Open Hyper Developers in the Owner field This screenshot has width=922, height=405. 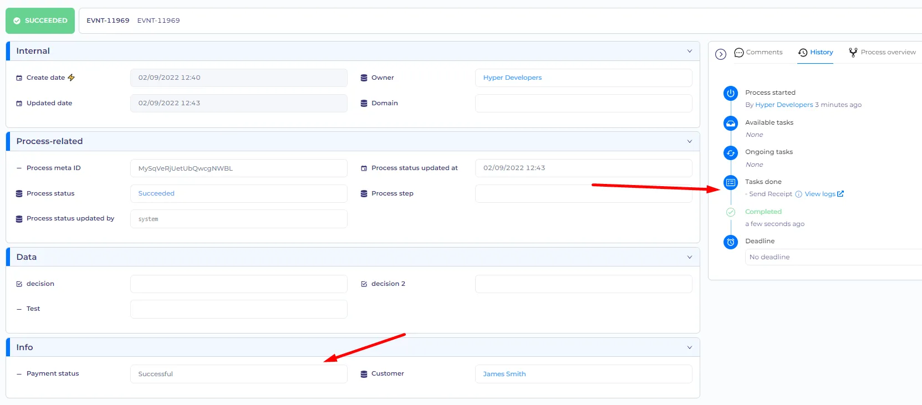512,78
